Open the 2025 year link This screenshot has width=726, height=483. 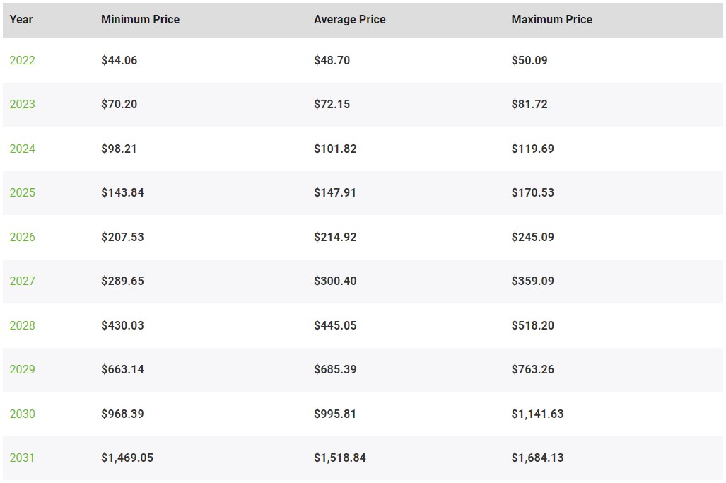tap(22, 192)
